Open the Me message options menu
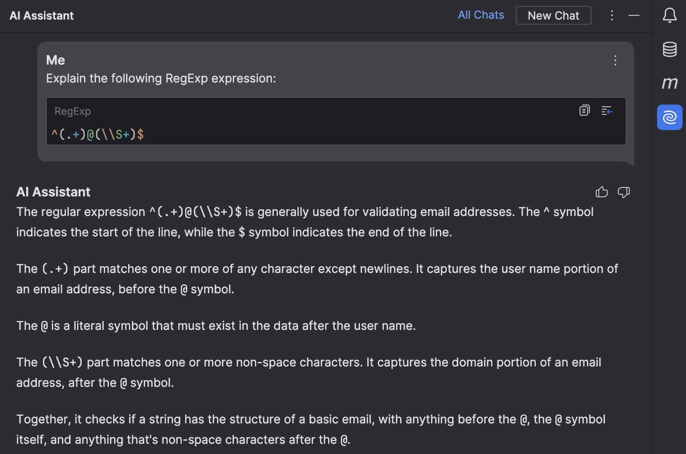This screenshot has width=686, height=454. (x=615, y=60)
